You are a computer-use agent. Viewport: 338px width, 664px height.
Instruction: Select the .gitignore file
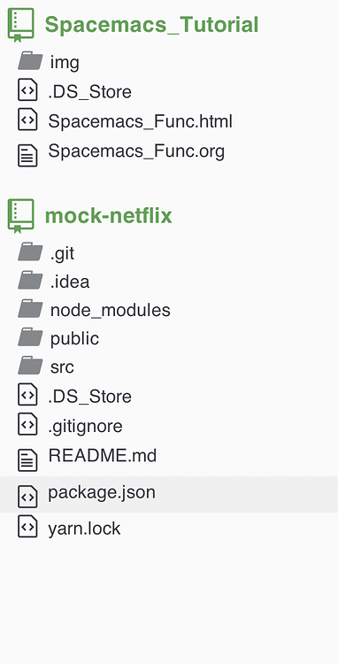[86, 426]
